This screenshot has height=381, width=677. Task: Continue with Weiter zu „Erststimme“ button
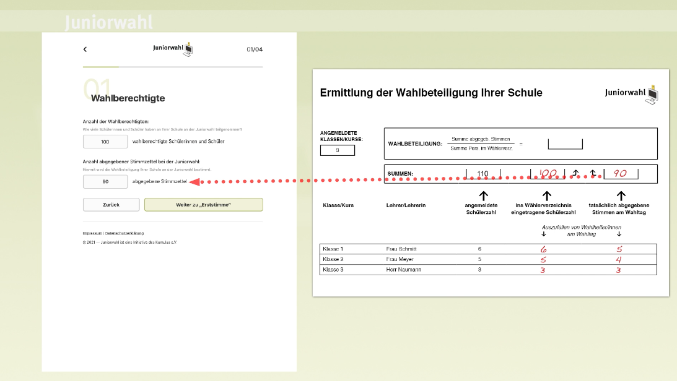pos(203,205)
